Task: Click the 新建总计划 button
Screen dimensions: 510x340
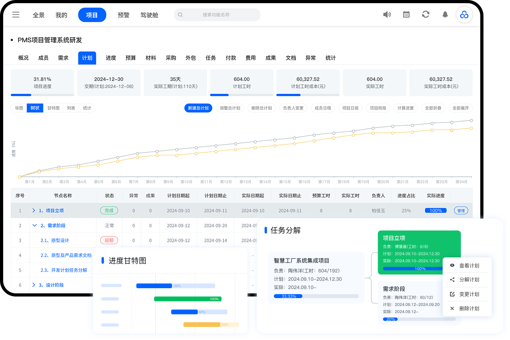Action: [198, 108]
